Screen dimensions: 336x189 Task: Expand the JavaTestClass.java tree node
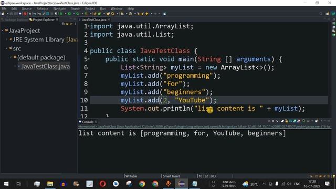click(15, 66)
